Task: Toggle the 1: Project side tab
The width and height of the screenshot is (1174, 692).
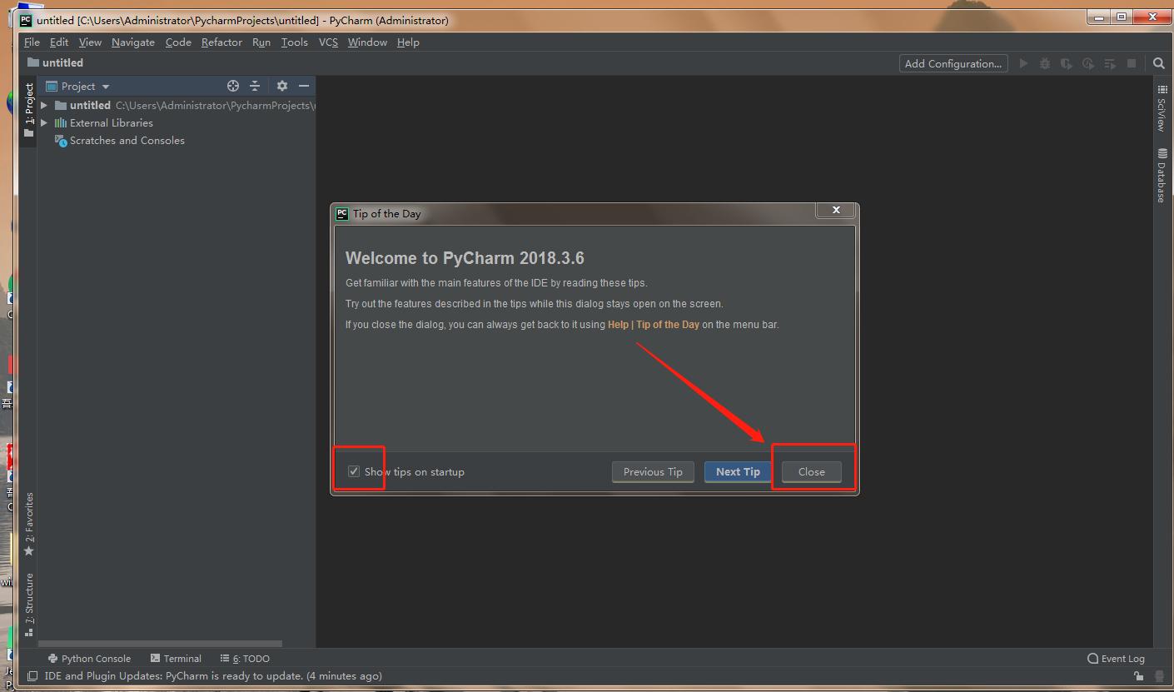Action: 29,111
